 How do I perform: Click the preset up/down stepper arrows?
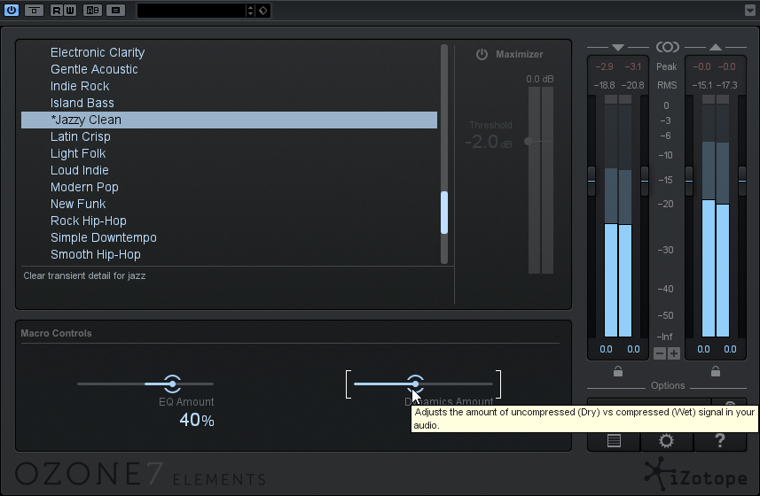pos(250,11)
